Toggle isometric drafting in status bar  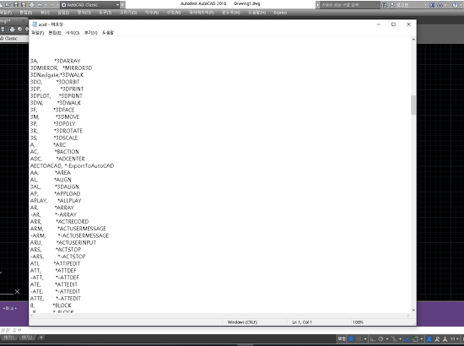pyautogui.click(x=394, y=339)
